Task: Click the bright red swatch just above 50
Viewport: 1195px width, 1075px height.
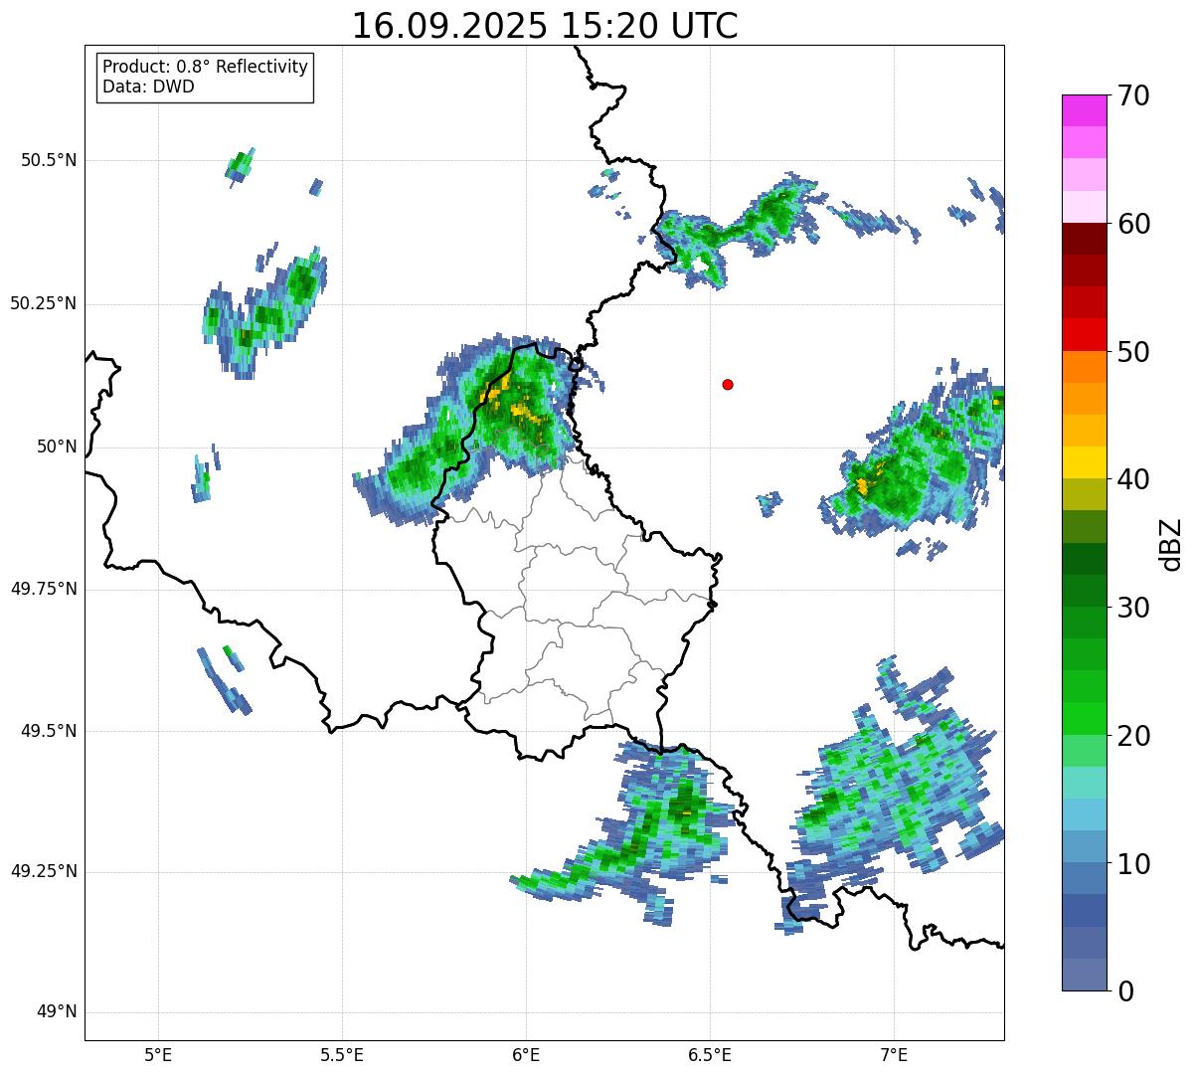Action: tap(1084, 334)
